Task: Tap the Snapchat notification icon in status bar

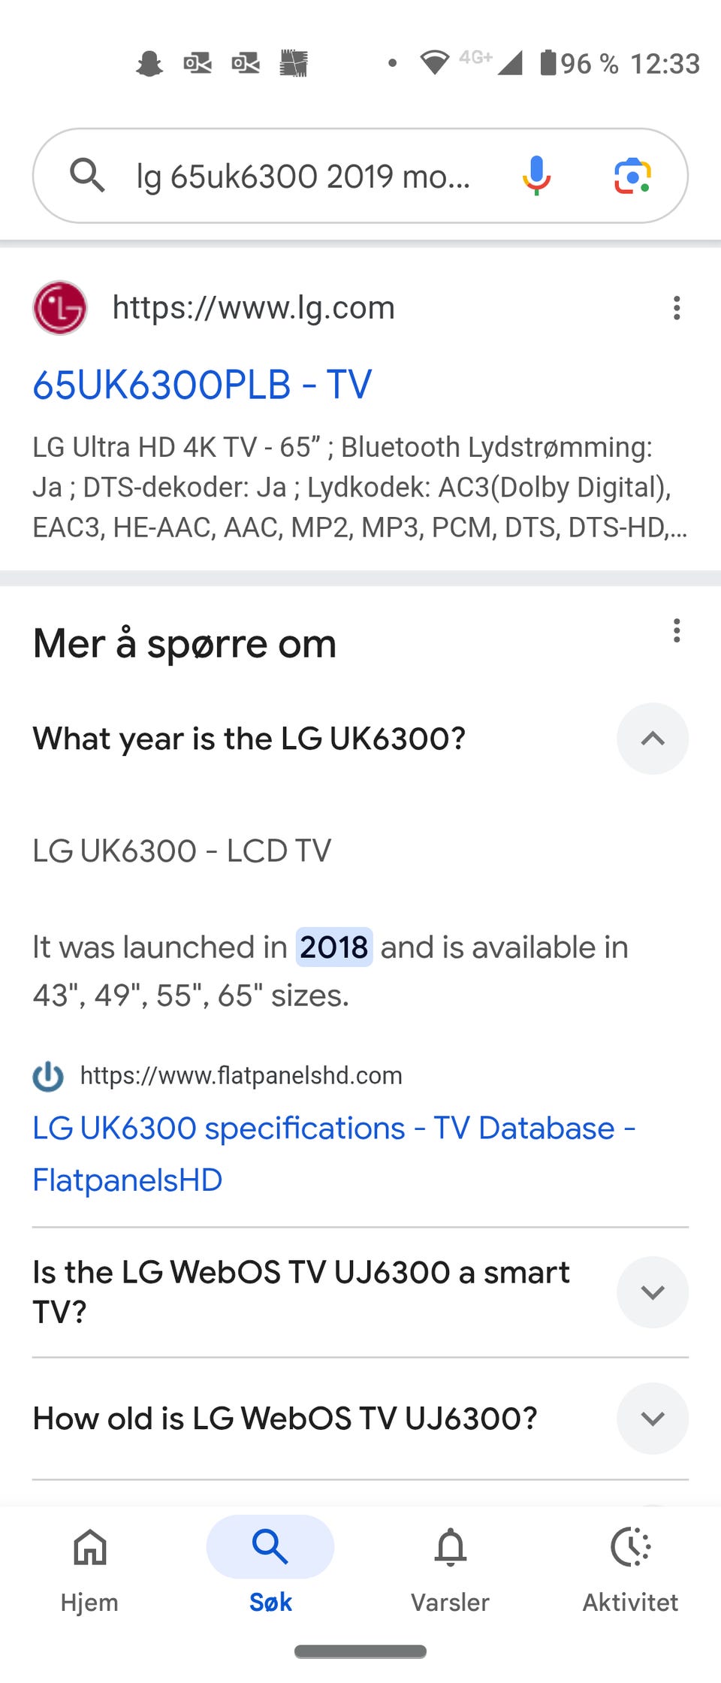Action: tap(149, 64)
